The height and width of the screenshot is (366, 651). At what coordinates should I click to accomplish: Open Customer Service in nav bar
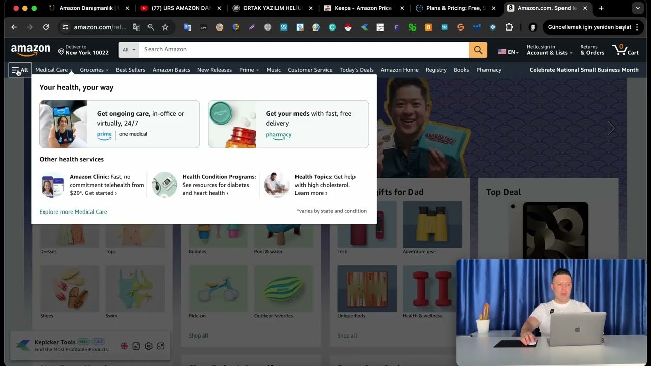(310, 70)
